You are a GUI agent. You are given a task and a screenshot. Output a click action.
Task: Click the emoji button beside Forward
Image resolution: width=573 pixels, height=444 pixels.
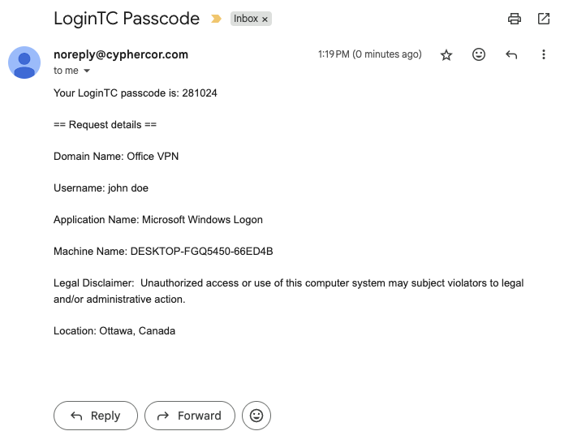(x=256, y=416)
